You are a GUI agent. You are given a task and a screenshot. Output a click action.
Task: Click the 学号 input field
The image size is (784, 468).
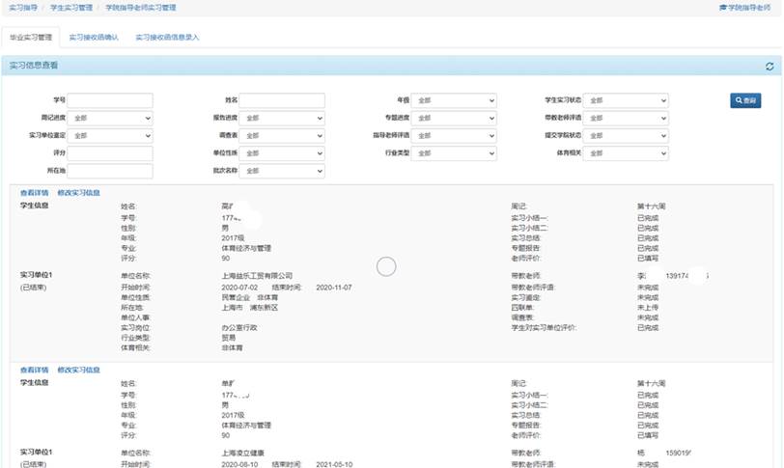(x=110, y=100)
